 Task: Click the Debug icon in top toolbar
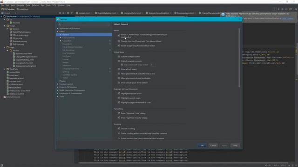pos(283,9)
